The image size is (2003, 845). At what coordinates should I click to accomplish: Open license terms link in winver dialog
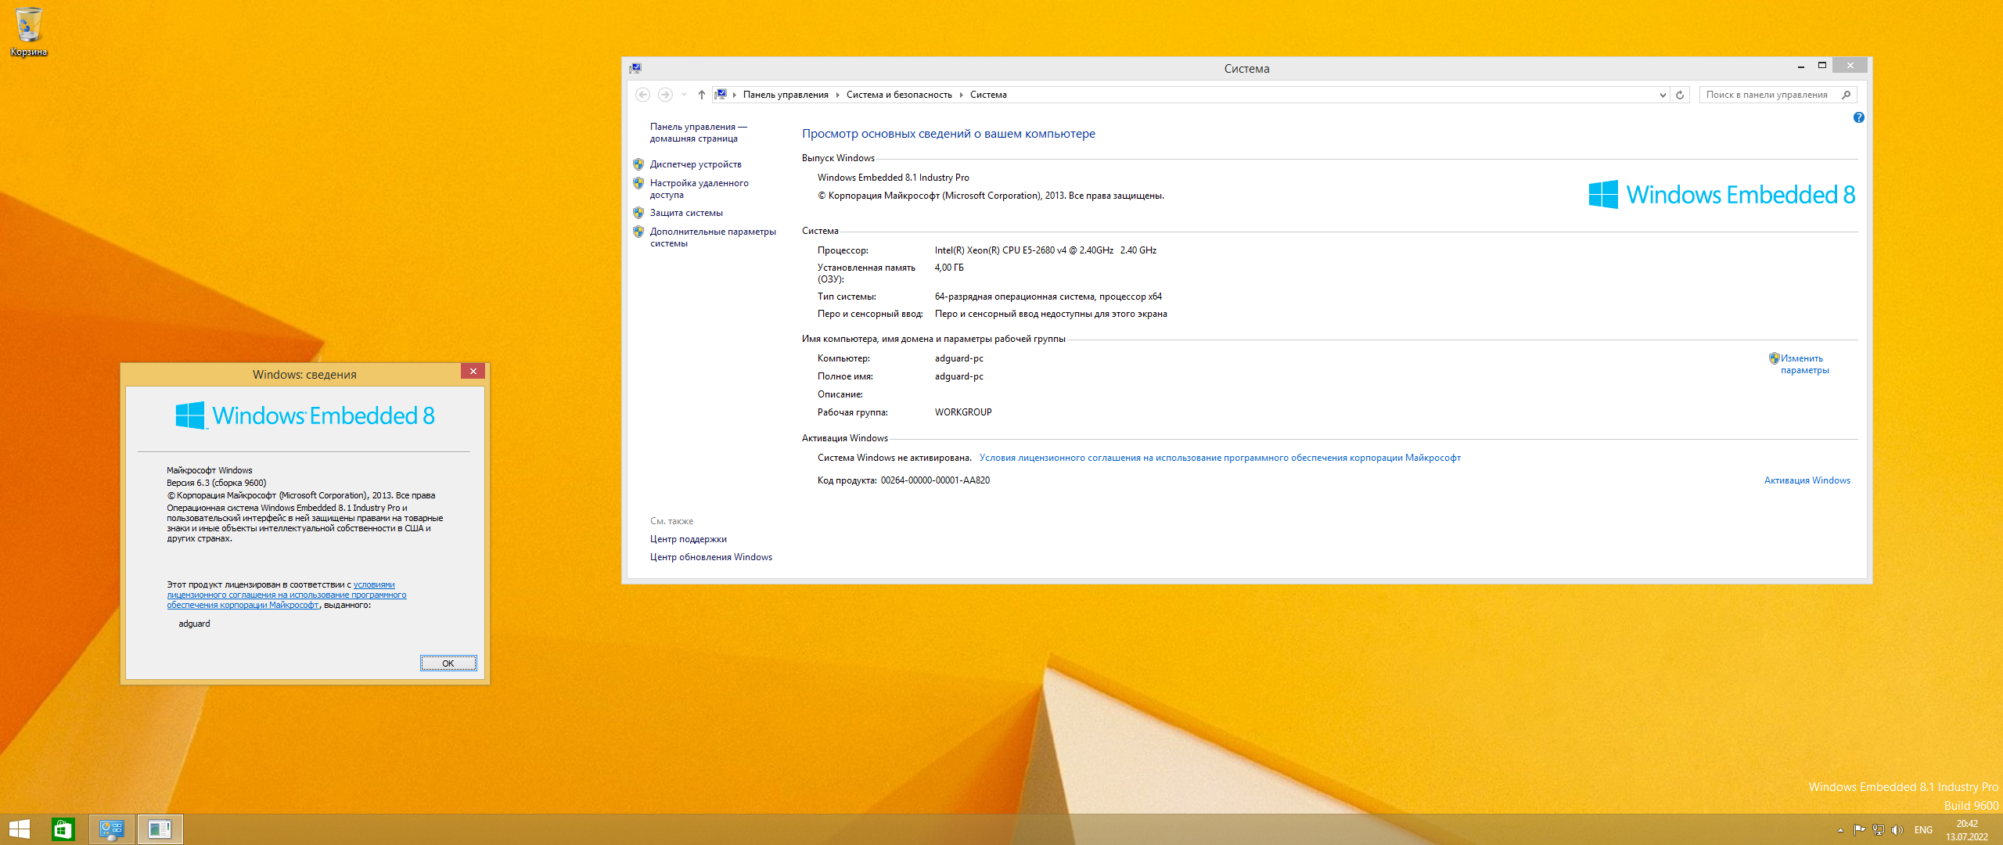point(286,595)
